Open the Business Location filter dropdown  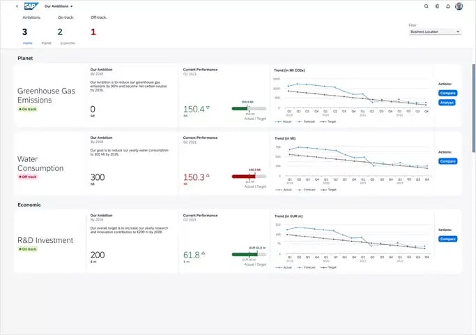[x=435, y=31]
